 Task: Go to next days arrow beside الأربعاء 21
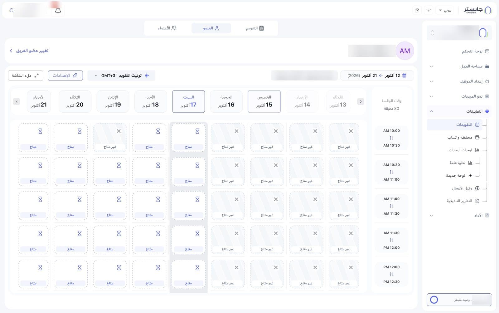point(17,101)
